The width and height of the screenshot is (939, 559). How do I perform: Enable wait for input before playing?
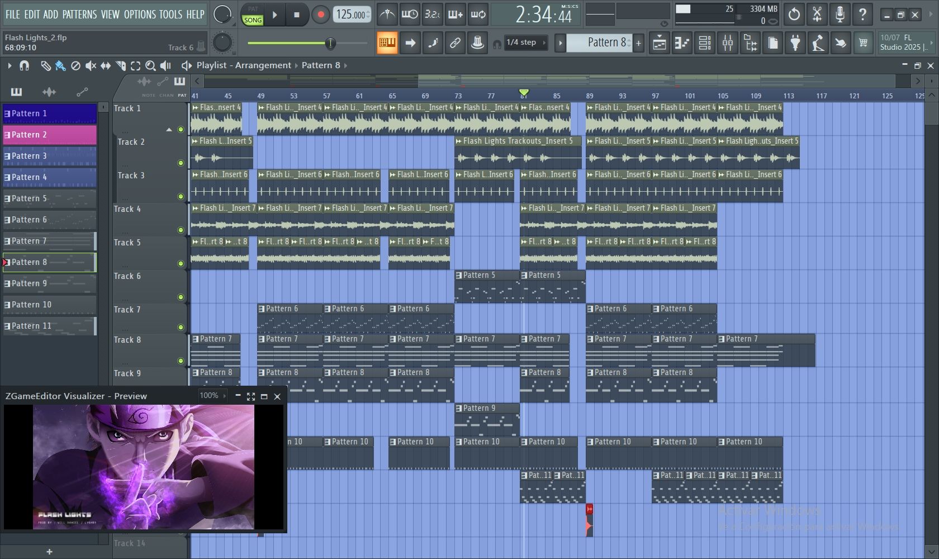click(410, 15)
